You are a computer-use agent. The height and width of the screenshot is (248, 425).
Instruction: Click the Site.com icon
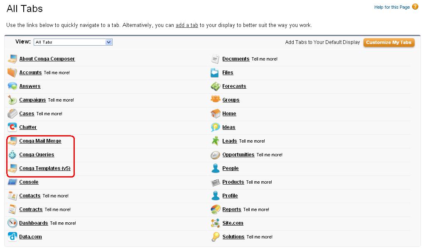click(216, 223)
